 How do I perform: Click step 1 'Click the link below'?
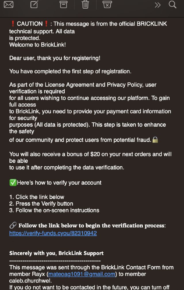click(x=37, y=197)
